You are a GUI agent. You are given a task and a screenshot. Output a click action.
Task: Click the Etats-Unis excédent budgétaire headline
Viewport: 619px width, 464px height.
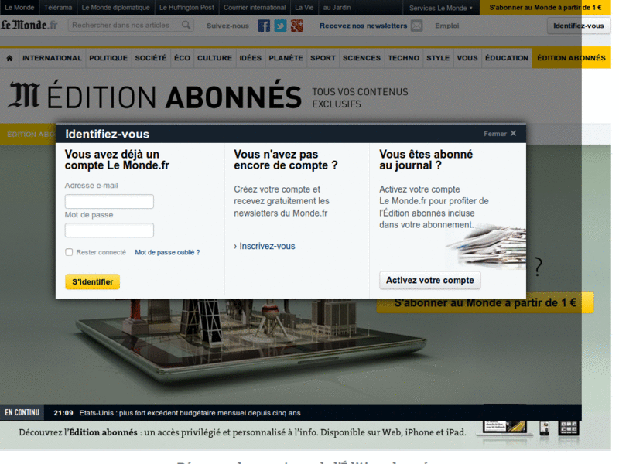coord(190,413)
